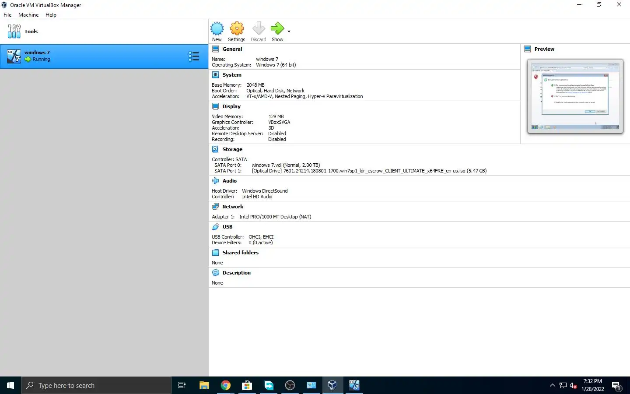Viewport: 630px width, 394px height.
Task: Open the USB section header
Action: click(227, 227)
